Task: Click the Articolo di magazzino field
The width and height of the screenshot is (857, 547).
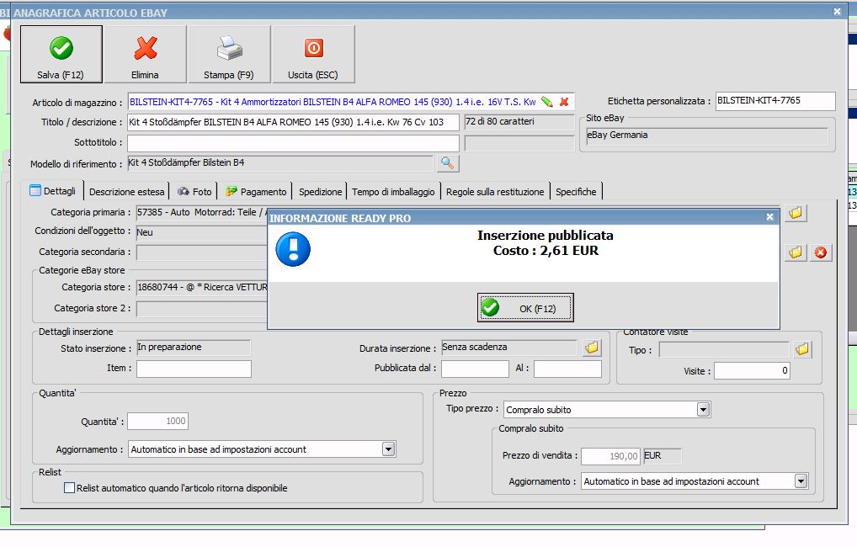Action: [x=351, y=102]
